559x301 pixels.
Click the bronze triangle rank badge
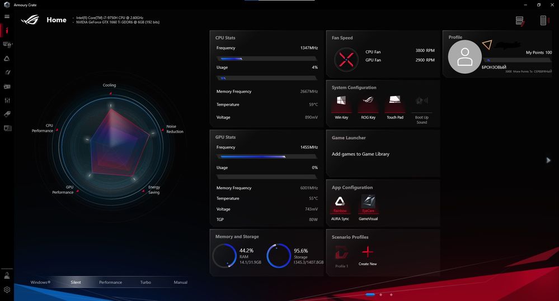pos(487,45)
